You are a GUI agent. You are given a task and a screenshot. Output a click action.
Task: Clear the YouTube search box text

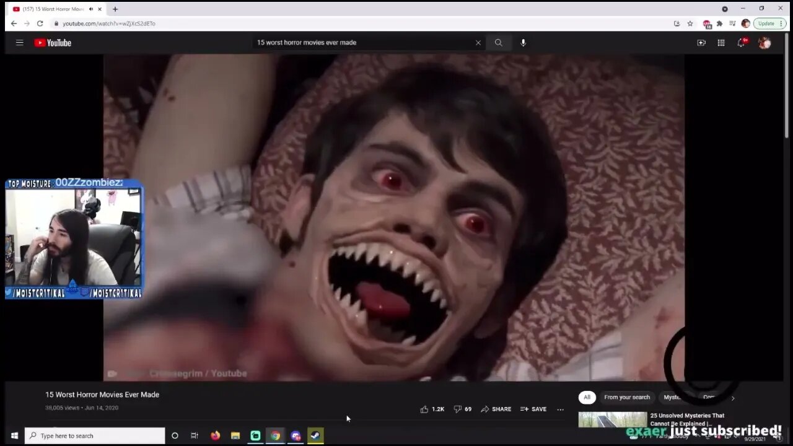(x=478, y=43)
